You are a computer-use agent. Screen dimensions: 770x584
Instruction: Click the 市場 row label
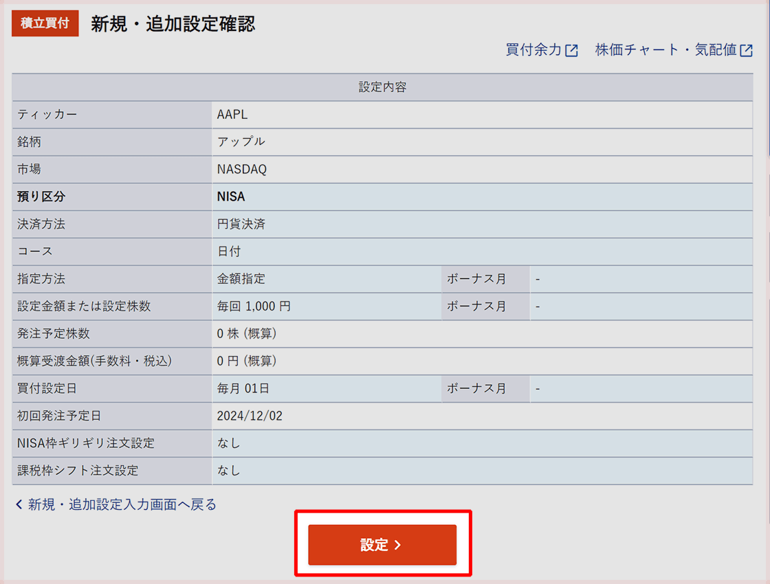pos(29,169)
